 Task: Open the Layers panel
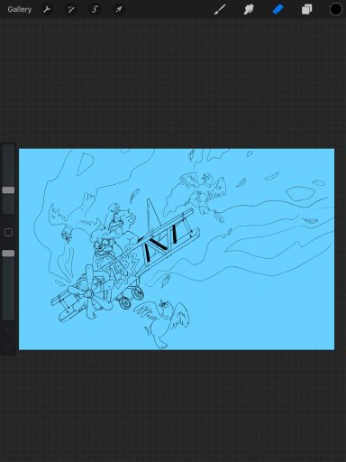coord(306,9)
